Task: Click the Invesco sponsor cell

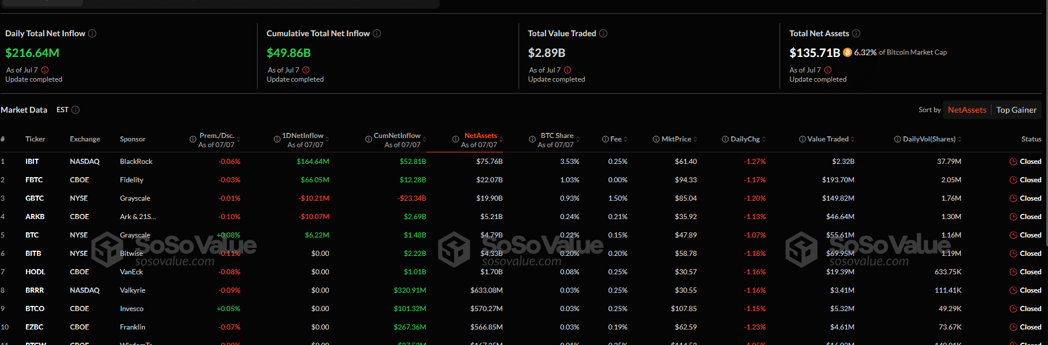Action: pos(132,309)
